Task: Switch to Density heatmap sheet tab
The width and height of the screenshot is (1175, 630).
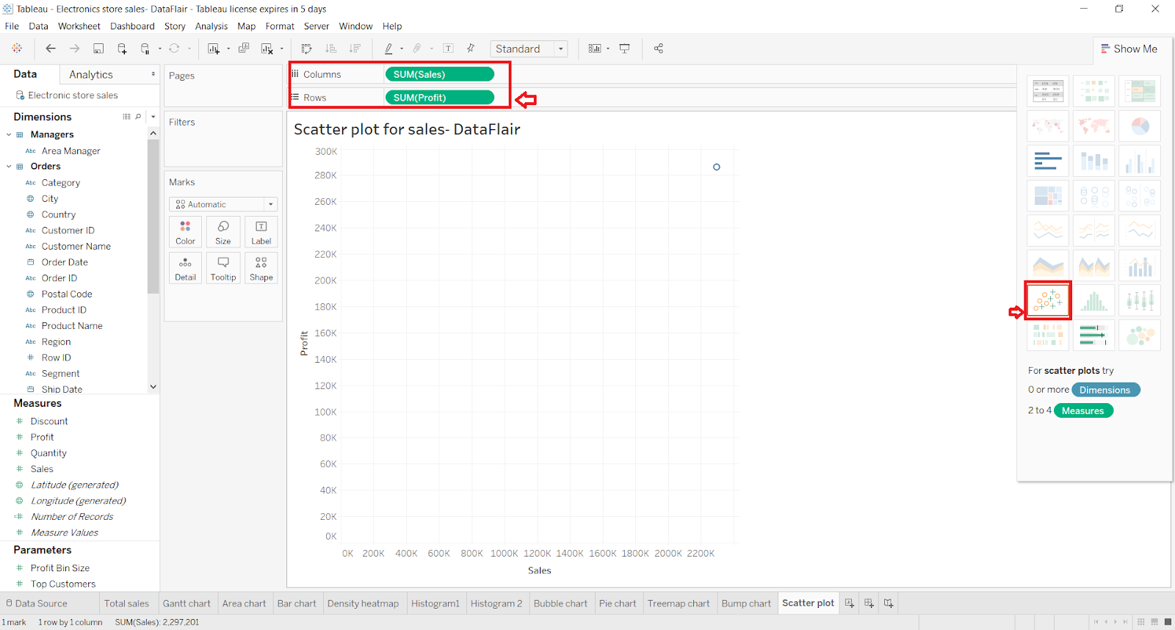Action: (363, 603)
